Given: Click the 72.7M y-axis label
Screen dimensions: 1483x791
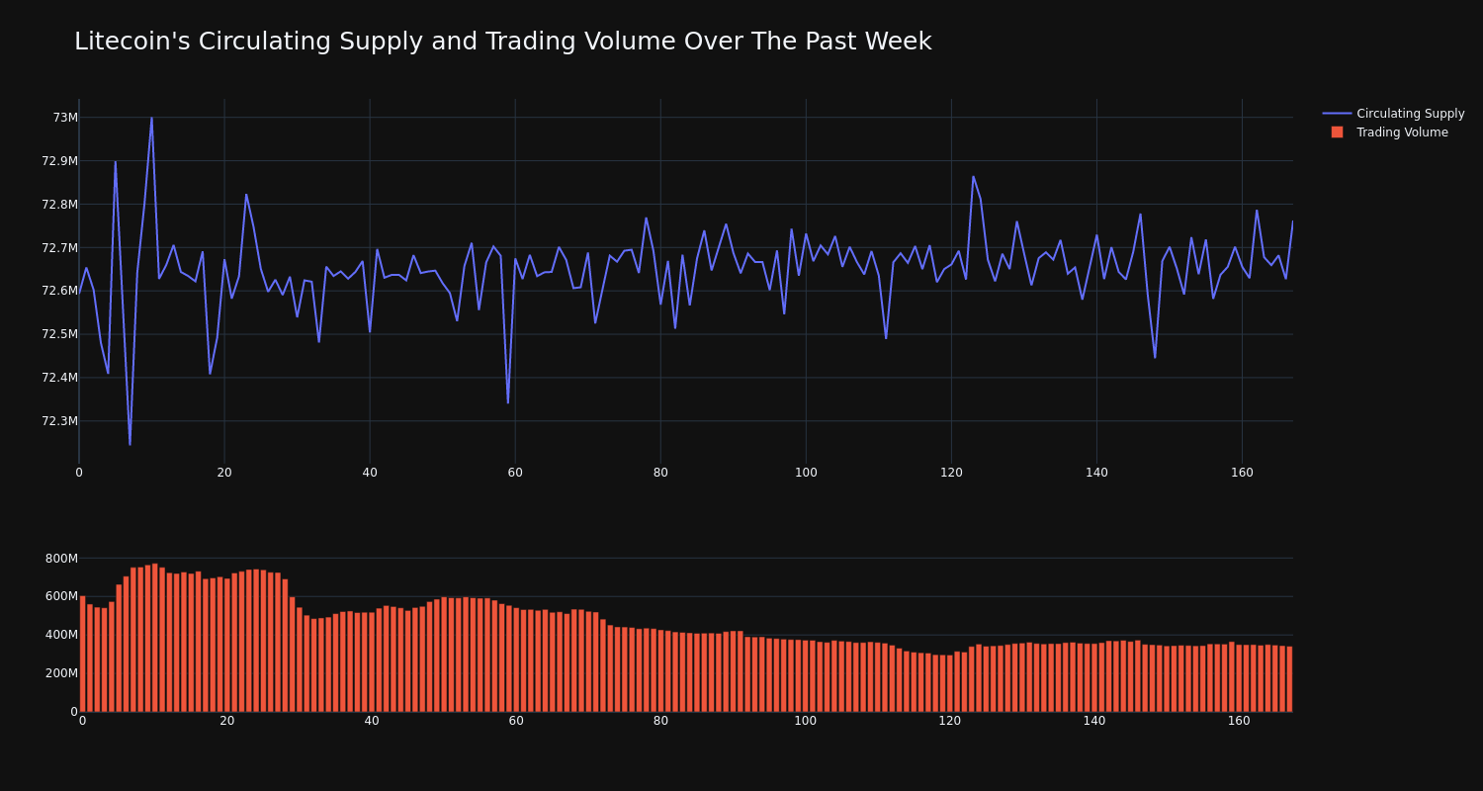Looking at the screenshot, I should tap(59, 248).
